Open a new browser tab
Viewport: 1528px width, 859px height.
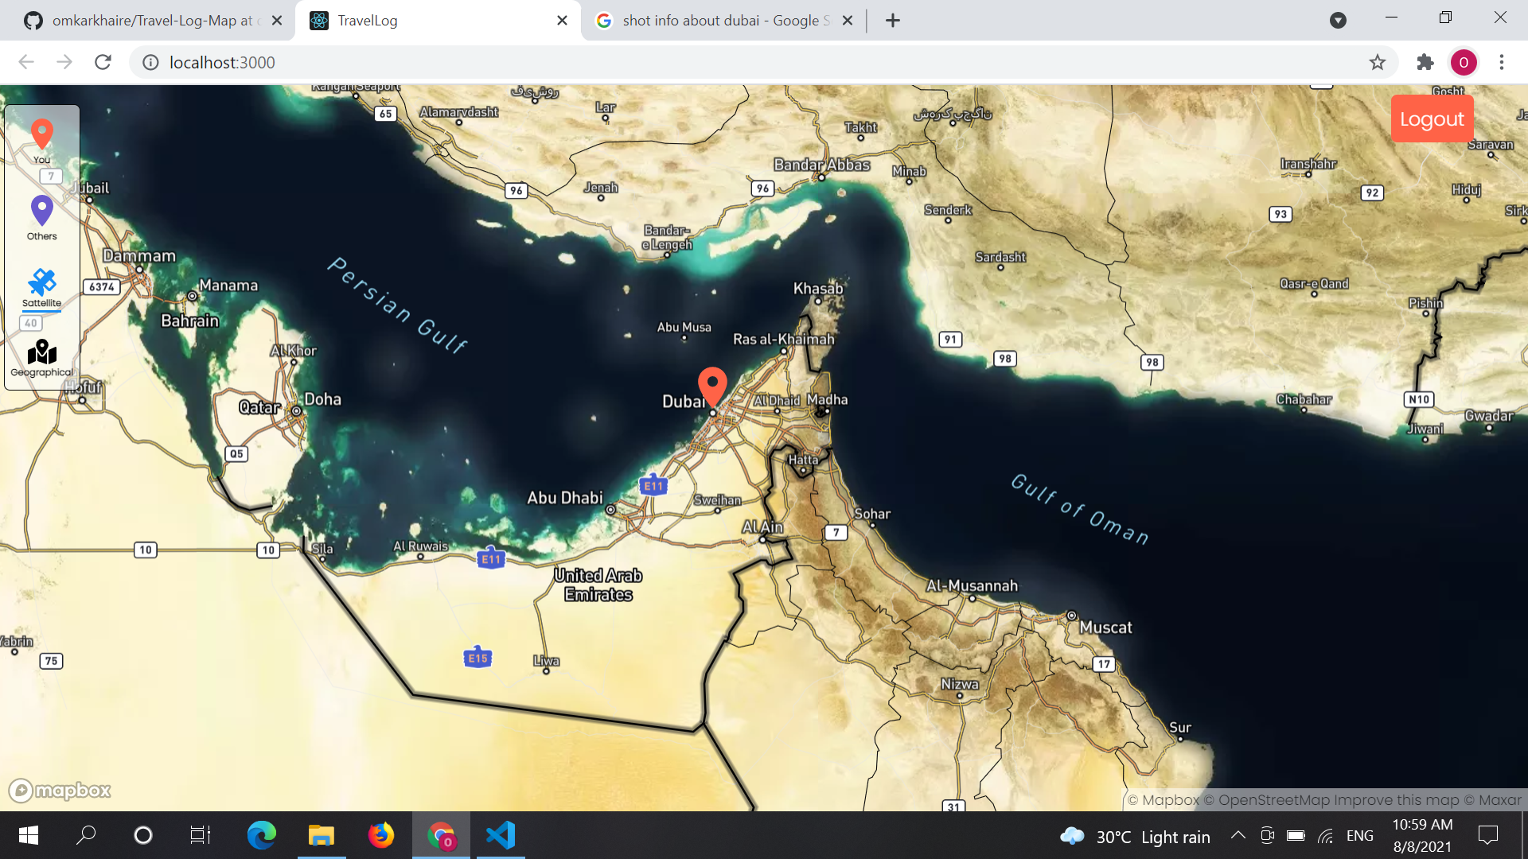click(x=892, y=21)
